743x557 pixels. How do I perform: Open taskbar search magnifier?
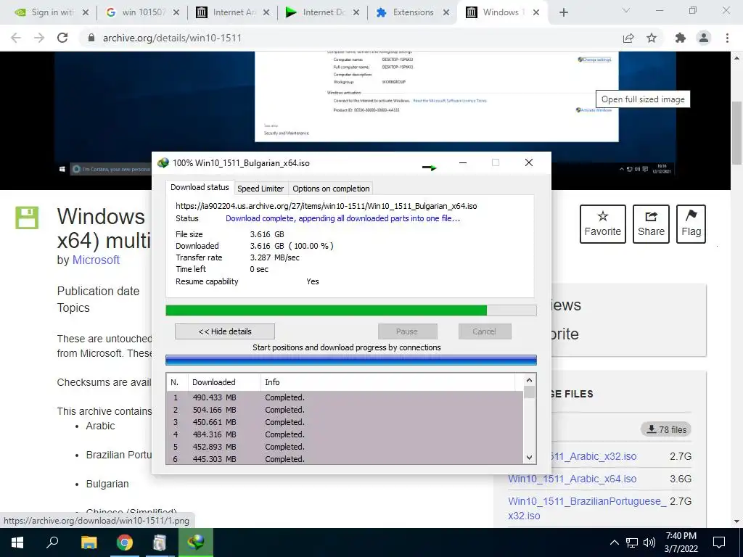pos(52,542)
